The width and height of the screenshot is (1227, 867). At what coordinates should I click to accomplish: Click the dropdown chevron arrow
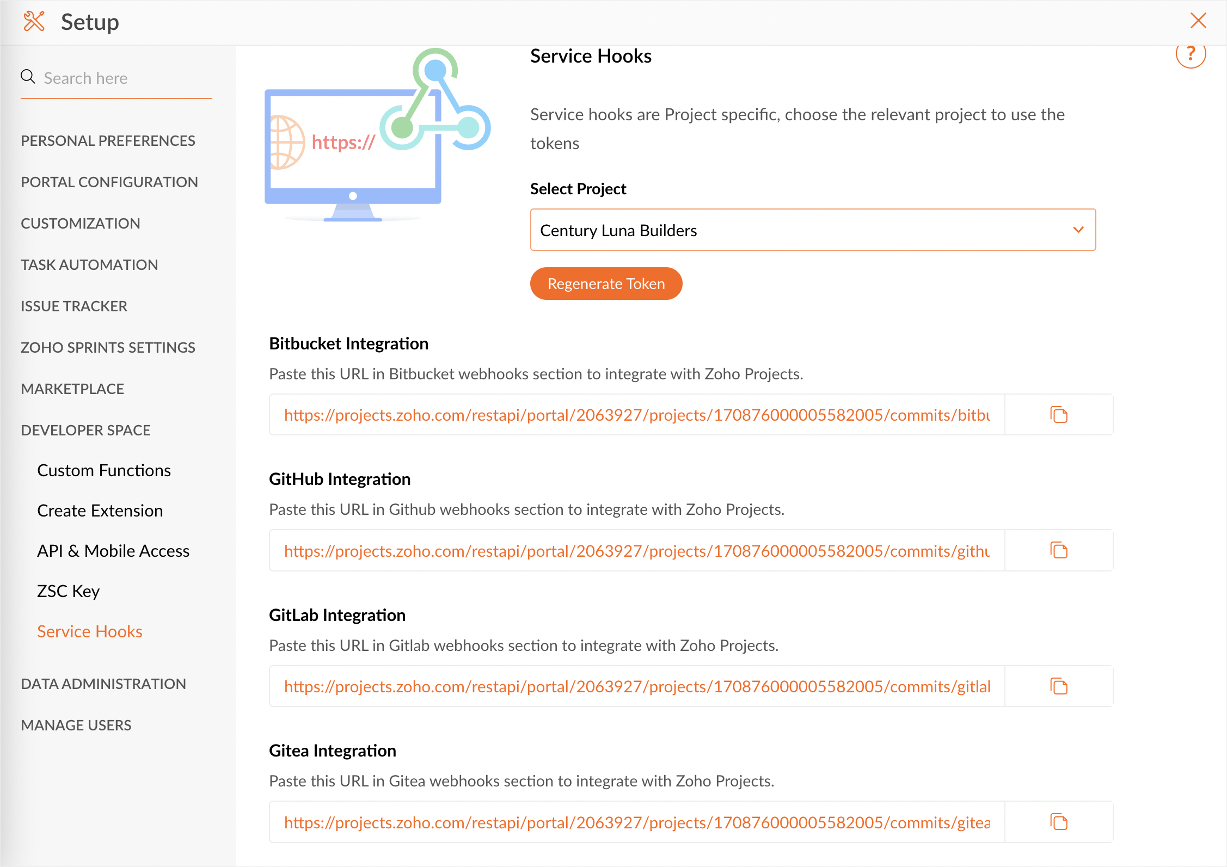1078,230
